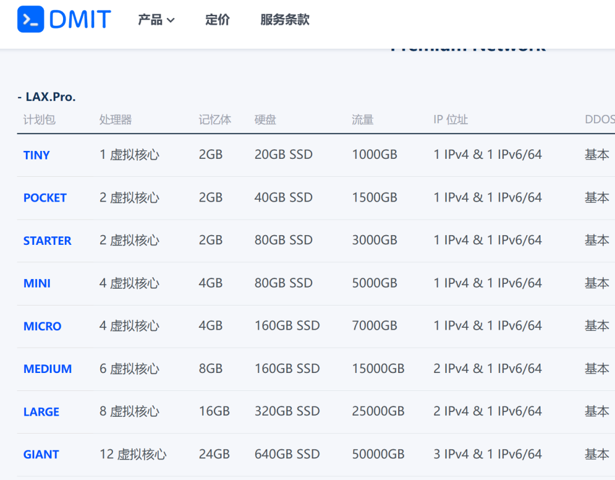
Task: Click the DMIT wordmark text
Action: [x=80, y=19]
